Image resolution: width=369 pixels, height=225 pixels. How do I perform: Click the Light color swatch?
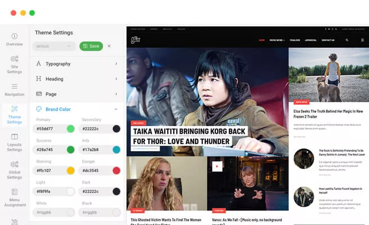click(71, 192)
